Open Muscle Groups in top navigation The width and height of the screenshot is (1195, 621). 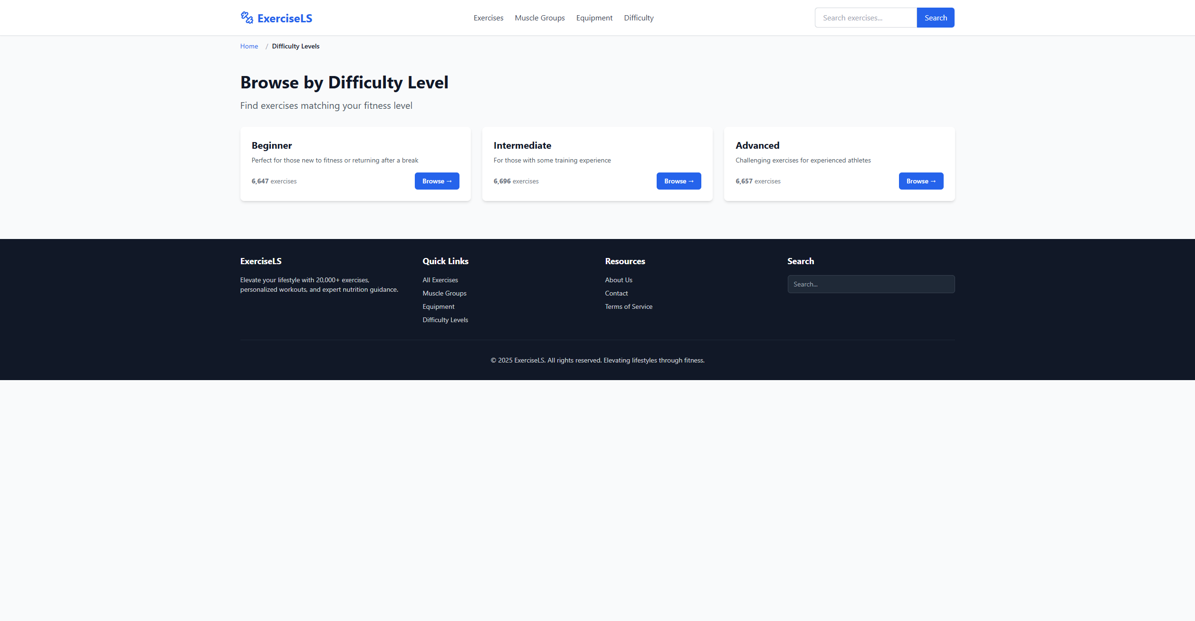tap(539, 18)
